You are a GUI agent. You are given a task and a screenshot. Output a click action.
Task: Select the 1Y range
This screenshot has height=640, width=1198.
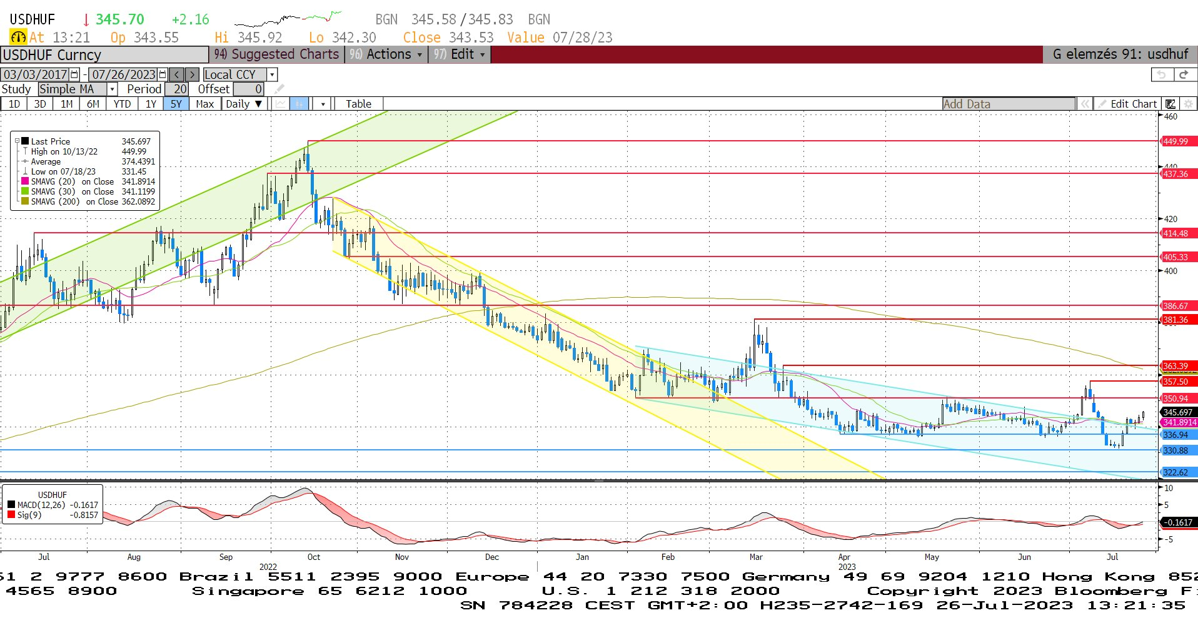tap(151, 104)
